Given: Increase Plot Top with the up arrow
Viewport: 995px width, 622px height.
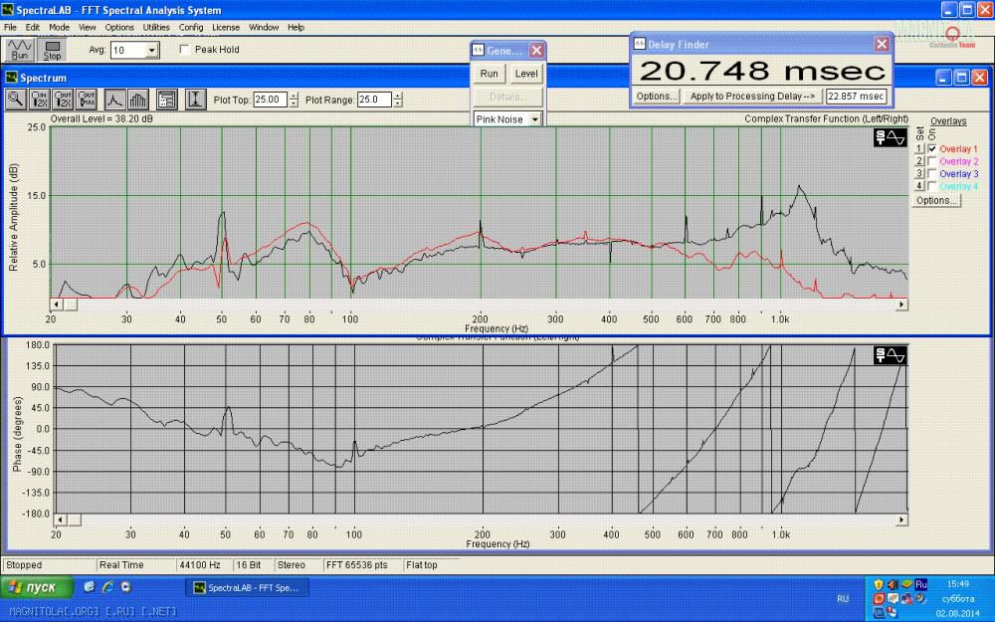Looking at the screenshot, I should click(x=294, y=96).
